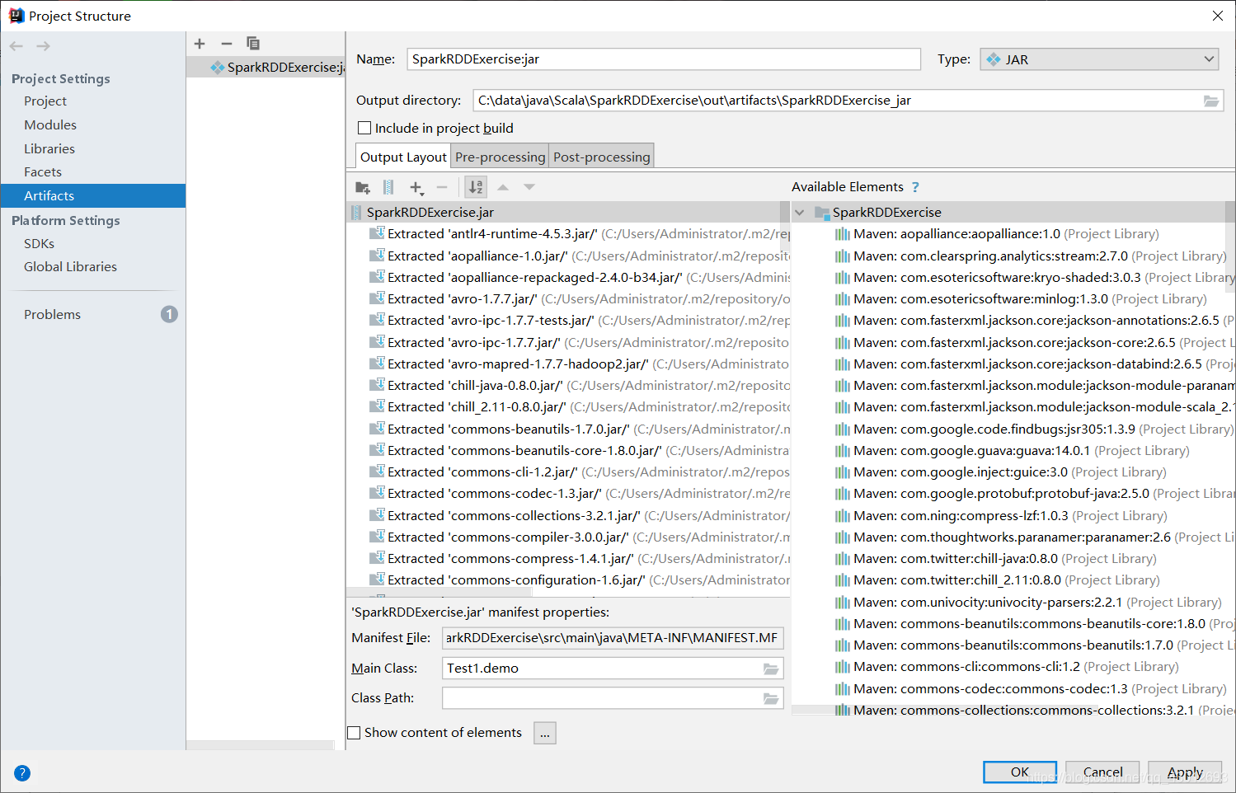The height and width of the screenshot is (793, 1236).
Task: Click the add artifact plus icon
Action: (x=200, y=43)
